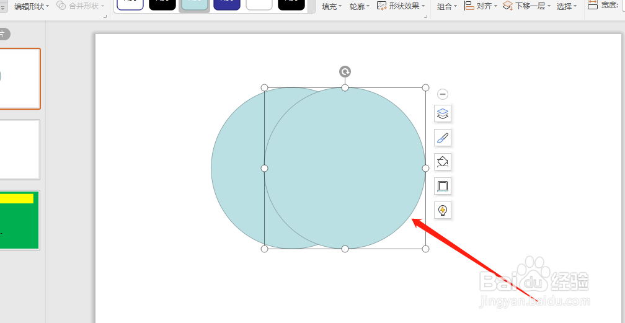The image size is (625, 323).
Task: Collapse the floating shape quick toolbar
Action: pos(443,94)
